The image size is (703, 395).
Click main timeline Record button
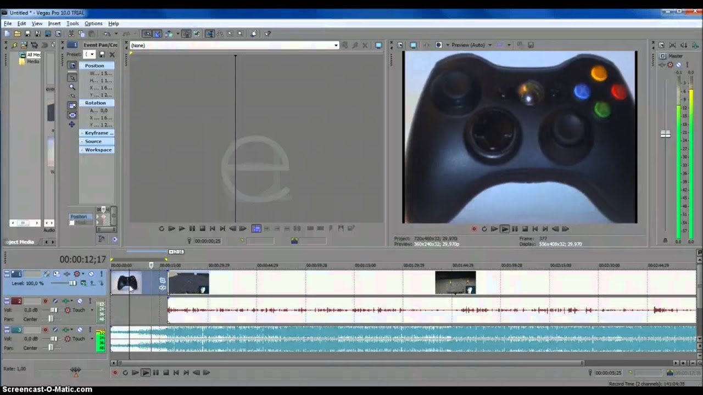(x=115, y=373)
